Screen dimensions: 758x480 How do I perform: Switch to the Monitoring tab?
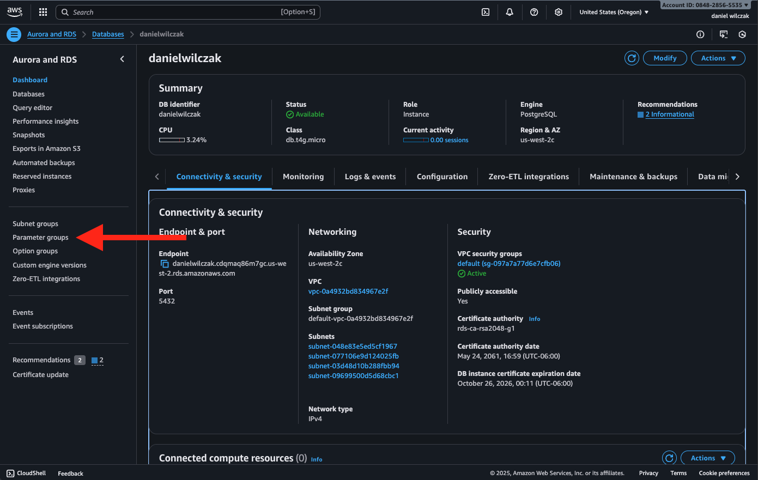pyautogui.click(x=303, y=177)
